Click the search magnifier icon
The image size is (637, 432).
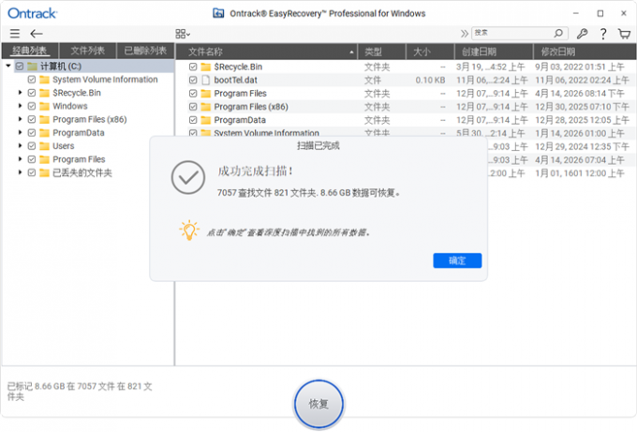558,33
